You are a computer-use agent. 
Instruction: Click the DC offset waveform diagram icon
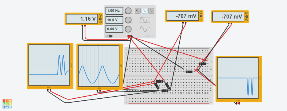[x=144, y=29]
